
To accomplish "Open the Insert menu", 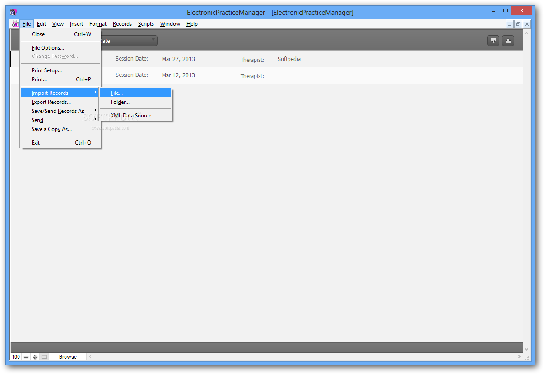I will (x=76, y=24).
